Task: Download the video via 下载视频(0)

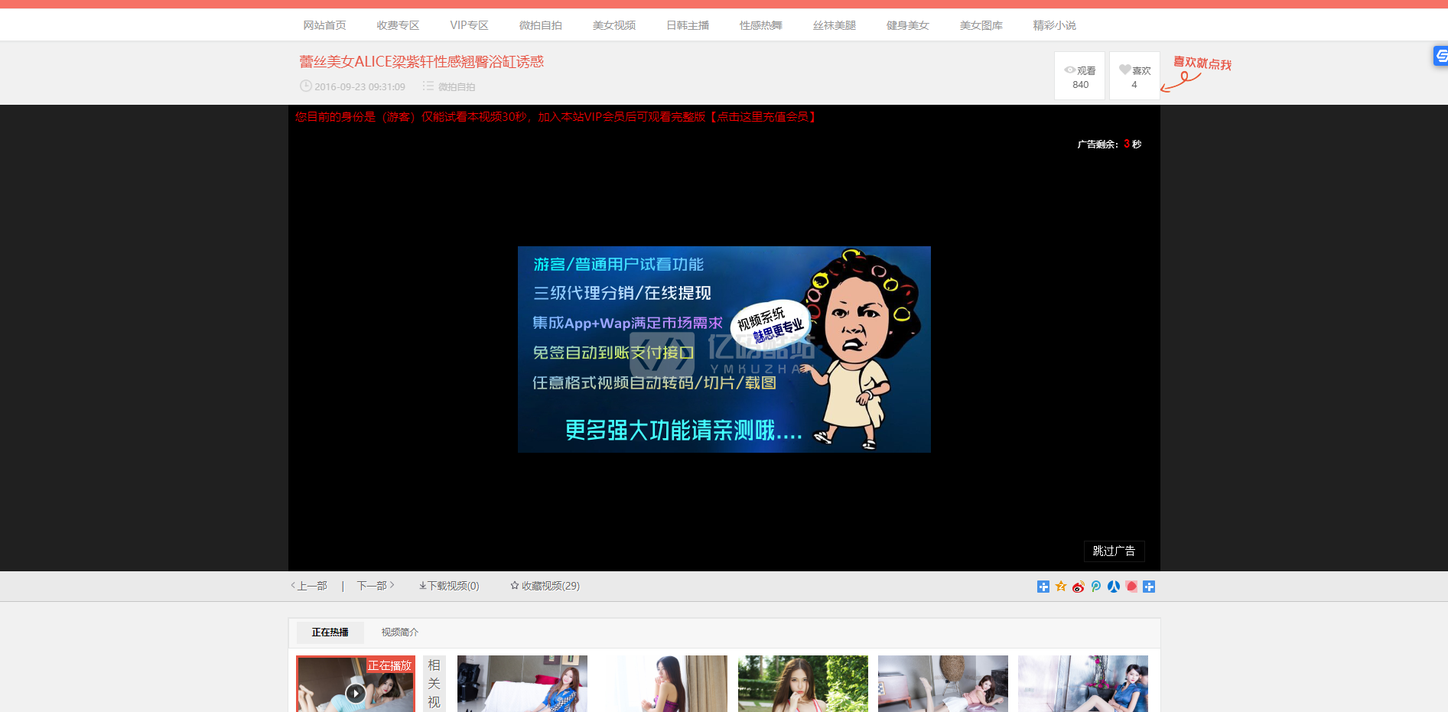Action: click(x=449, y=586)
